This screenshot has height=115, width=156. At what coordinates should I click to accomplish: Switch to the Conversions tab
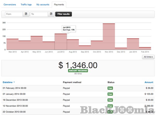(10, 5)
